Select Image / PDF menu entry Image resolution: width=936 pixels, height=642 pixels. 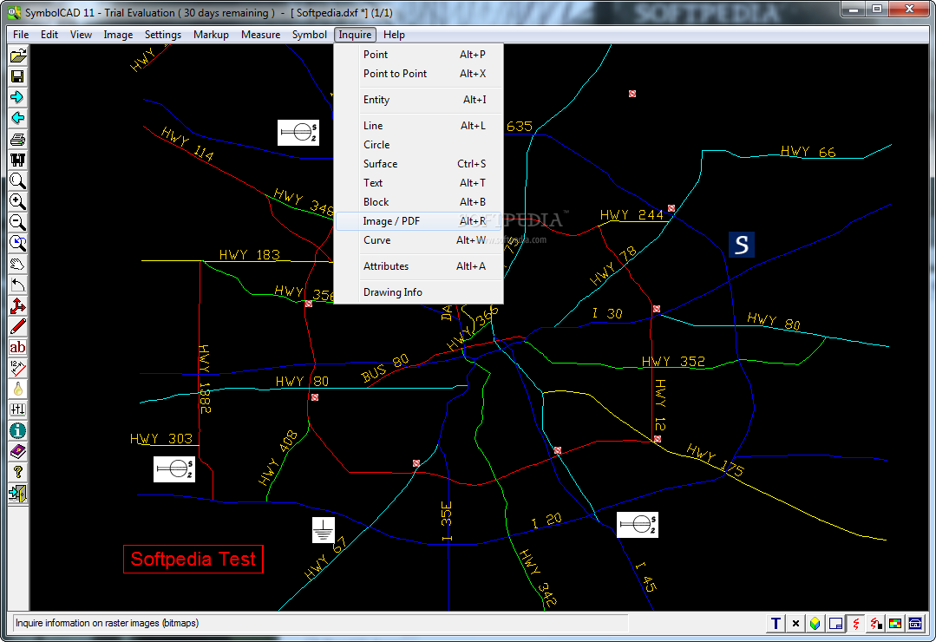(419, 221)
